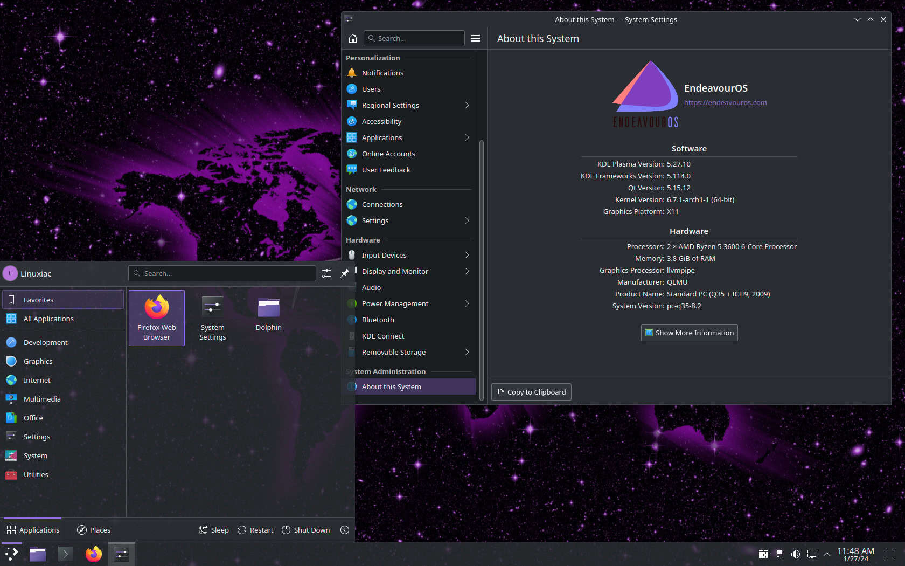Open User Feedback settings
905x566 pixels.
408,170
